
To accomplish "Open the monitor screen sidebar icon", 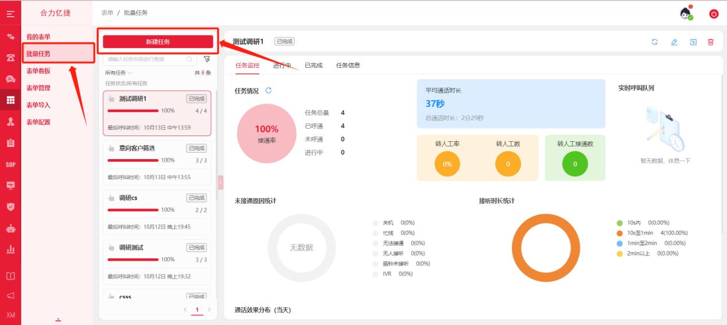I will (10, 185).
